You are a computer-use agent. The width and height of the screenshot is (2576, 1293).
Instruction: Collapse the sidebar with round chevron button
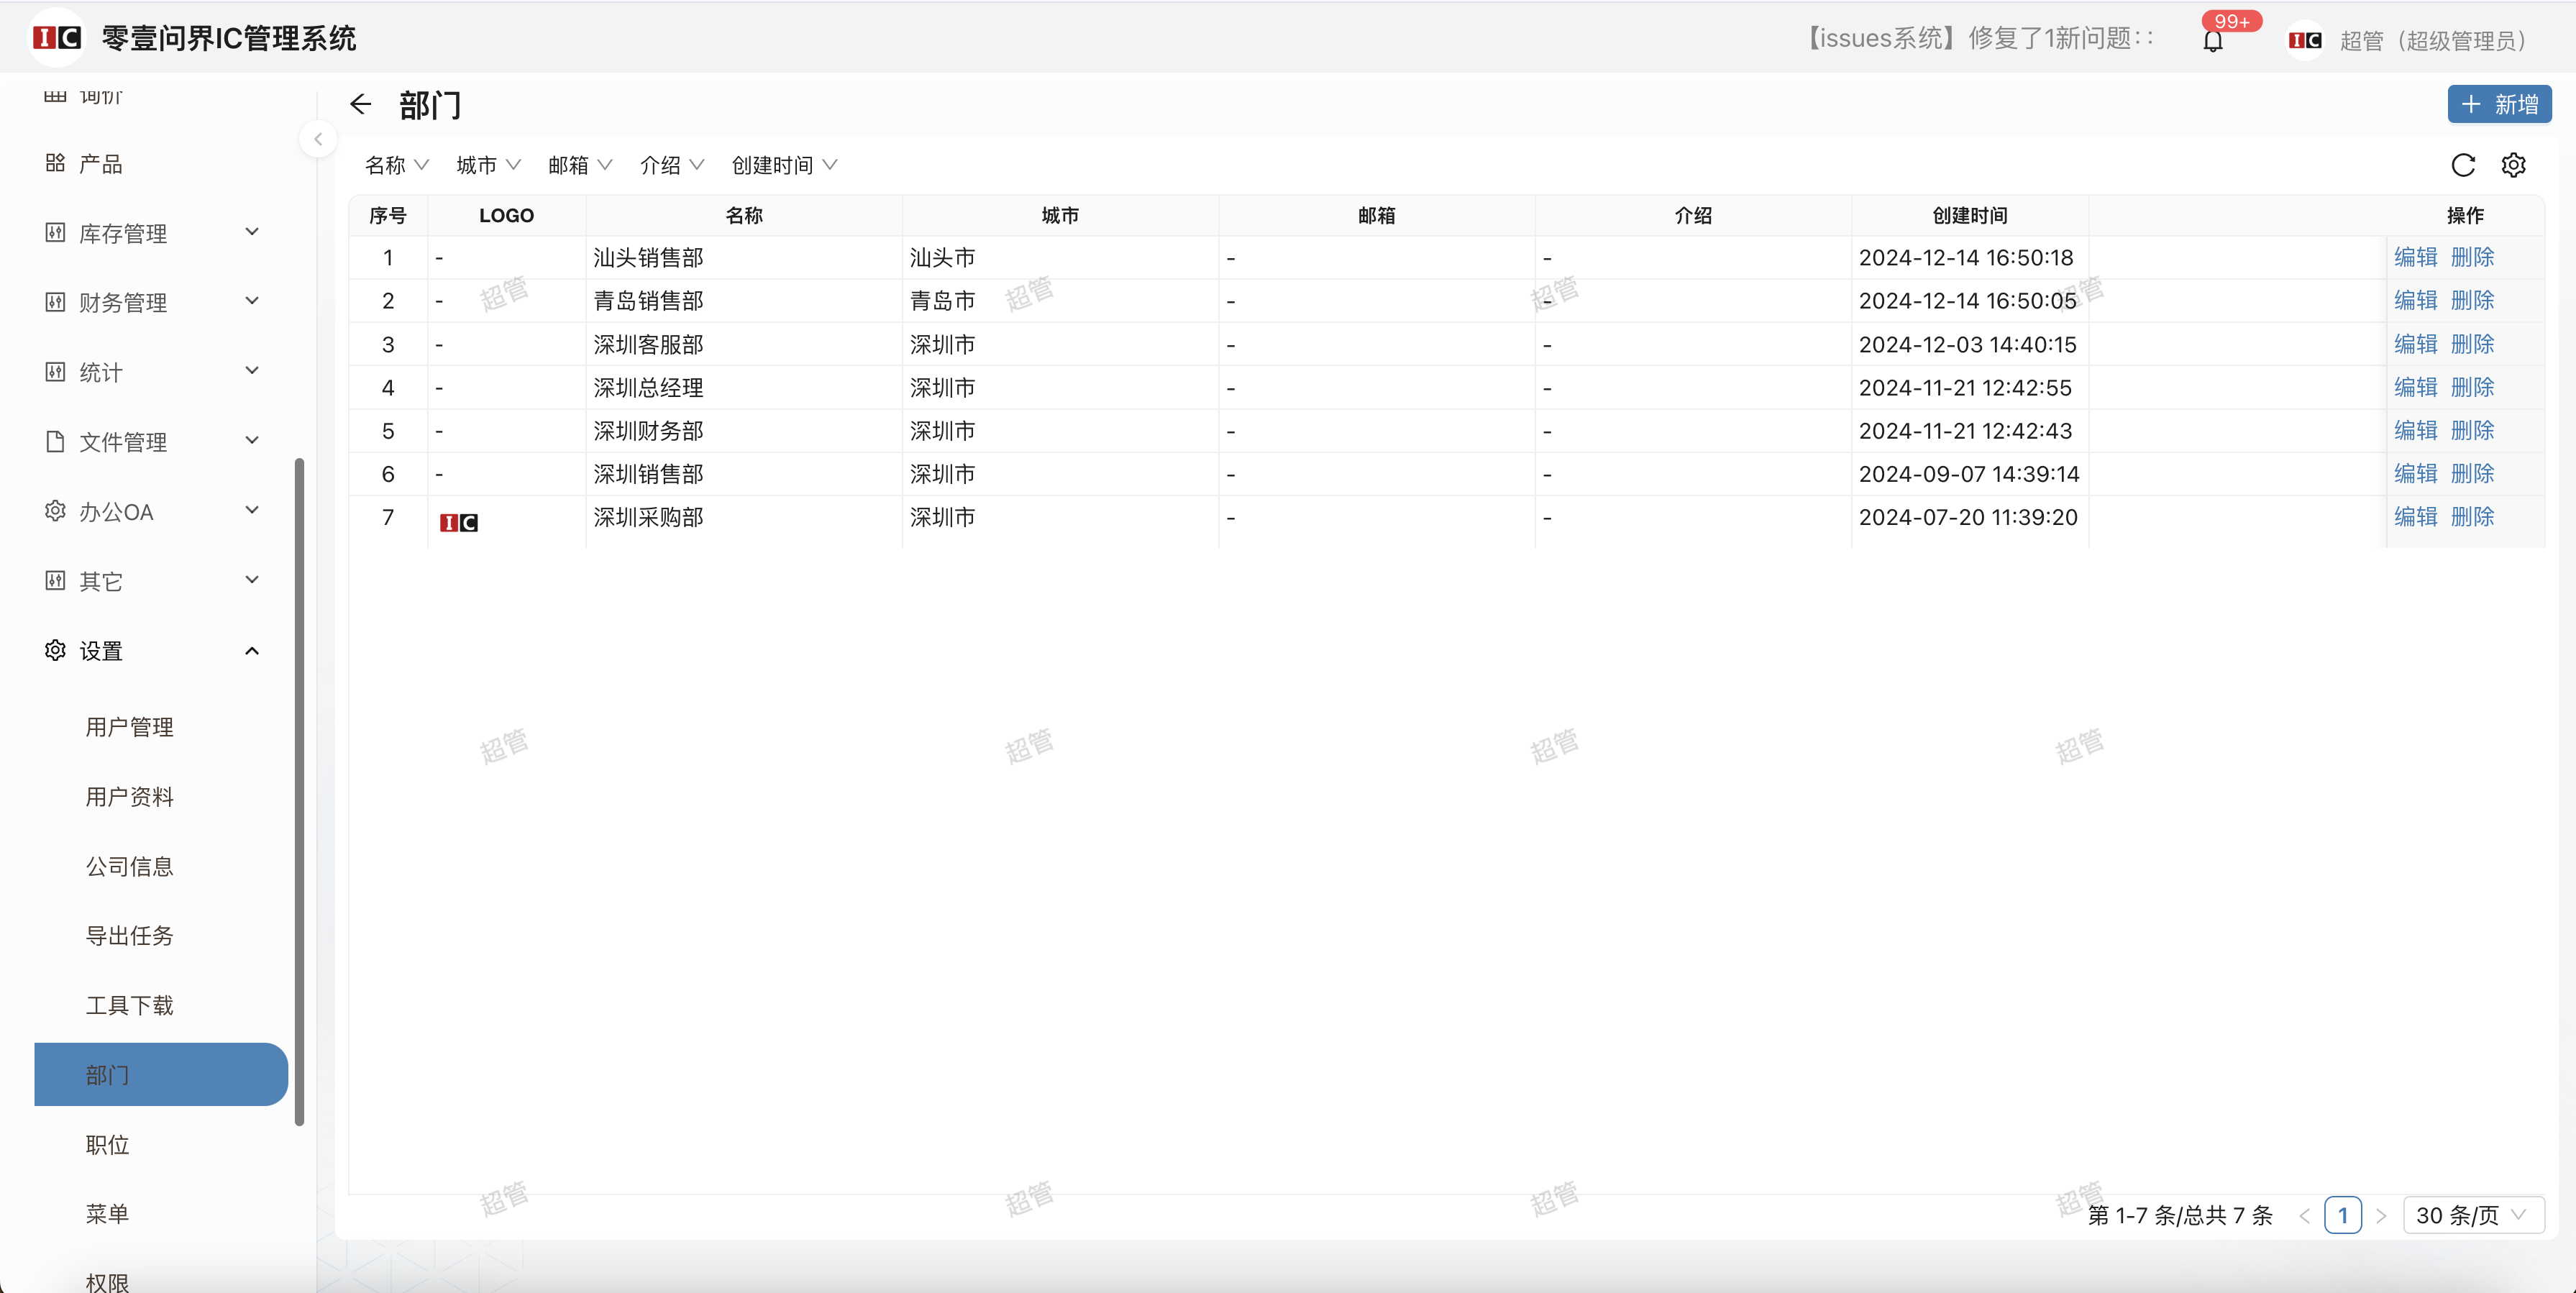[x=318, y=139]
